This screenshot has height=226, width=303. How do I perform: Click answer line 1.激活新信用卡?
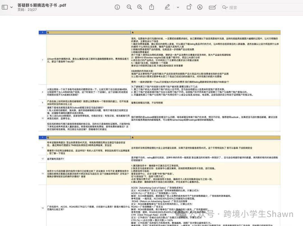click(155, 166)
